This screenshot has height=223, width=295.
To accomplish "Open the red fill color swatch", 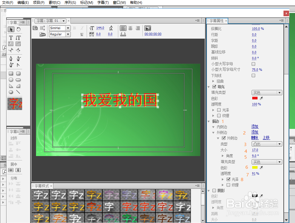I will coord(255,98).
